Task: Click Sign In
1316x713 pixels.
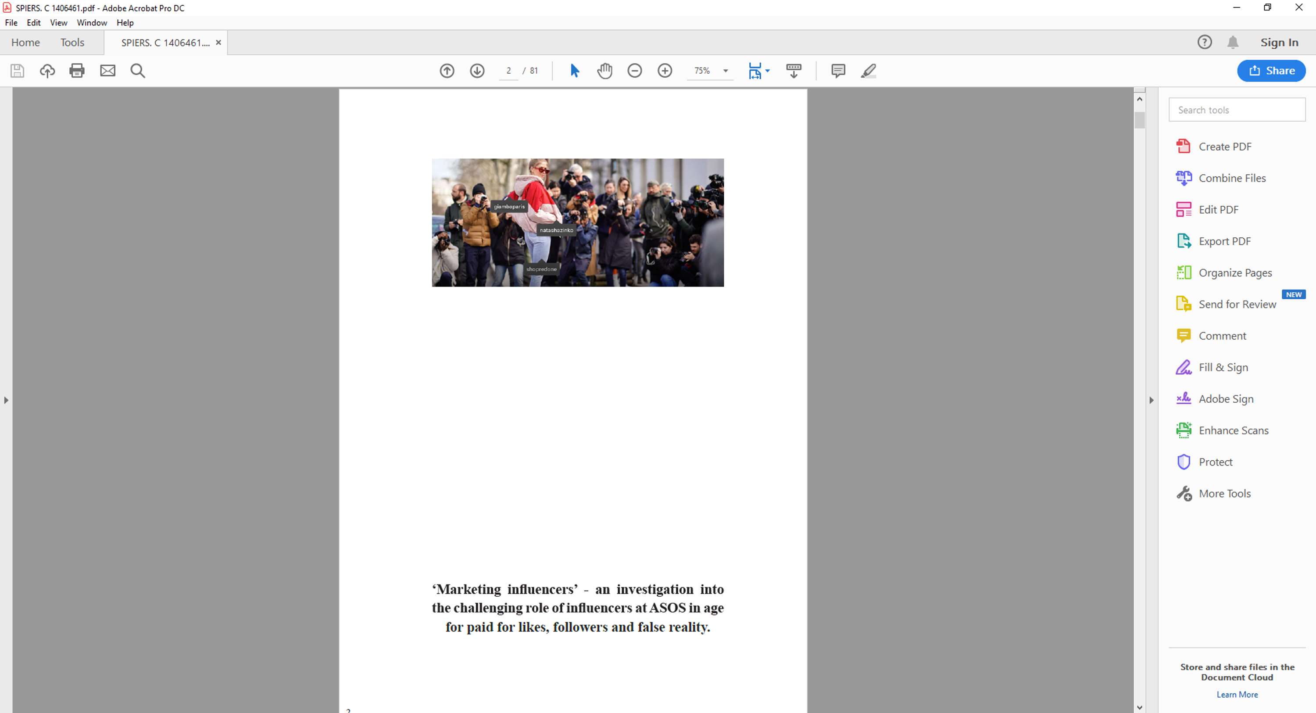Action: coord(1279,43)
